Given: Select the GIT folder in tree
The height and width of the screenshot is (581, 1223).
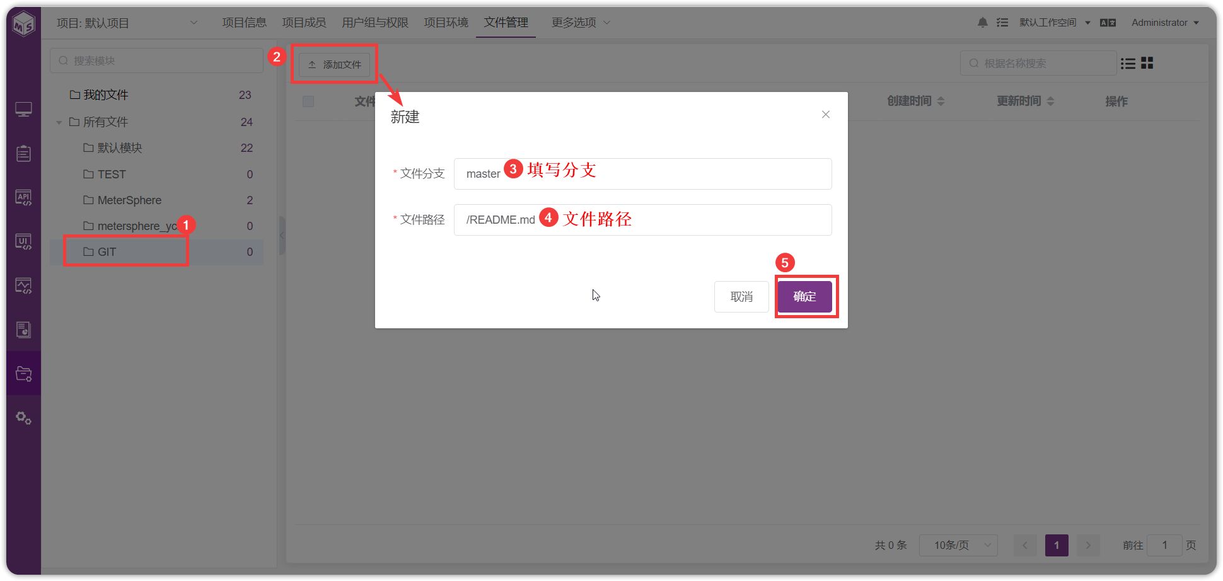Looking at the screenshot, I should [156, 252].
